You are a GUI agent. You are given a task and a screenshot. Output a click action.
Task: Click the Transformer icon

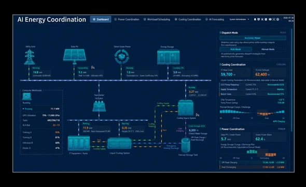click(99, 106)
